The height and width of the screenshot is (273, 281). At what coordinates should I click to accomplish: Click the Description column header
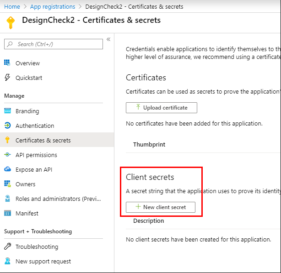[x=149, y=221]
